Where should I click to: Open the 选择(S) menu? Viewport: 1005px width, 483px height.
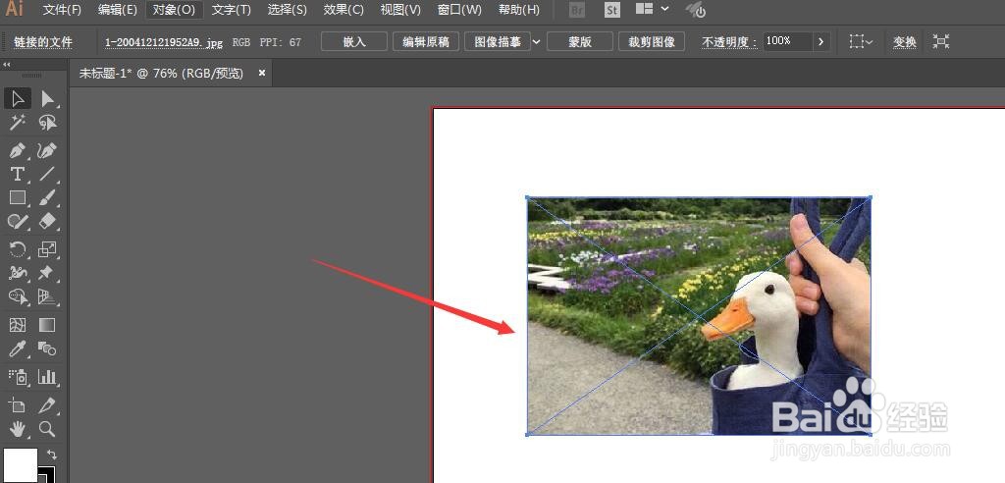click(288, 10)
